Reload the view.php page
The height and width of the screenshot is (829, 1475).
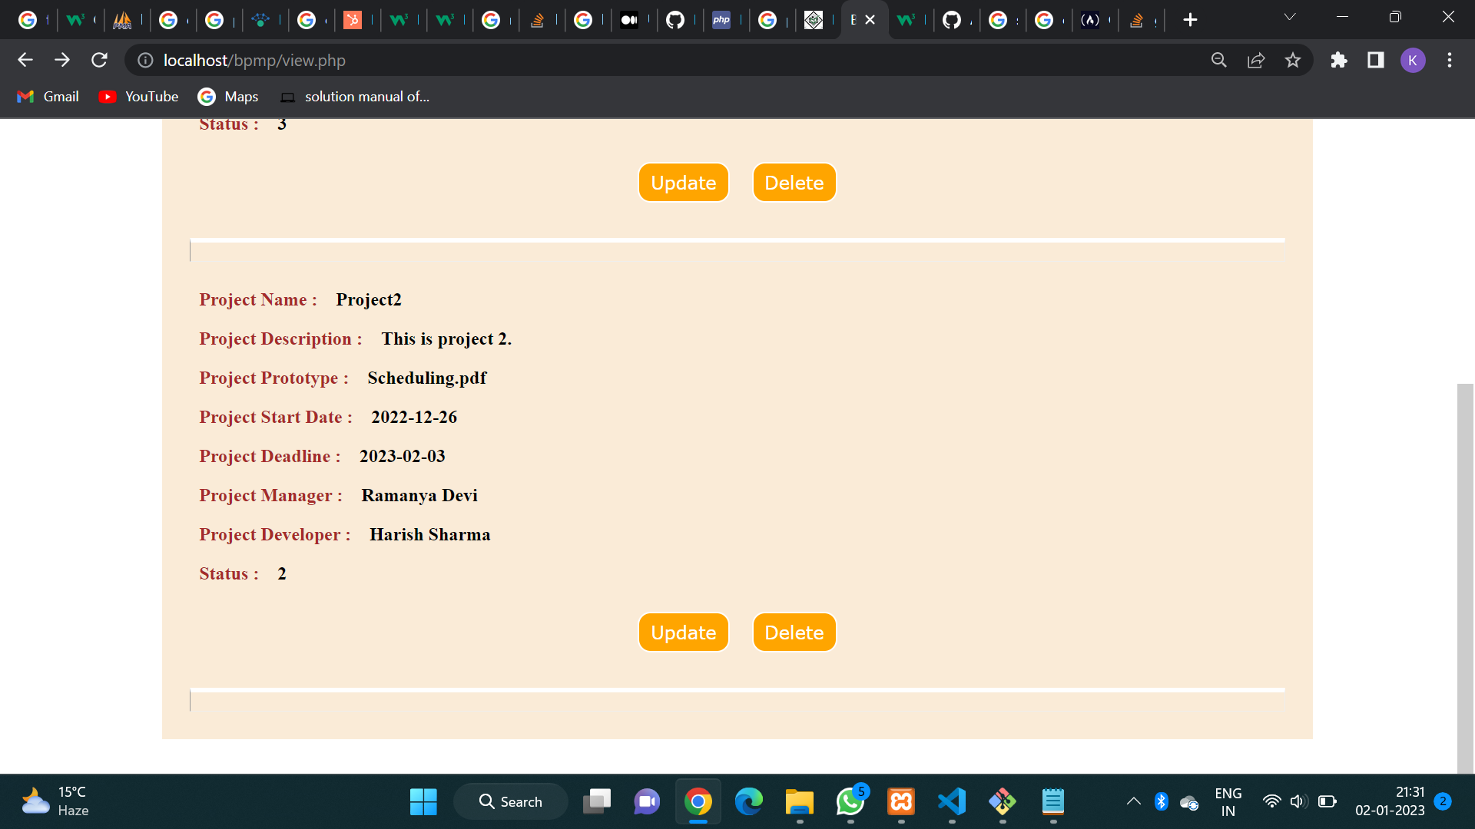pos(99,60)
